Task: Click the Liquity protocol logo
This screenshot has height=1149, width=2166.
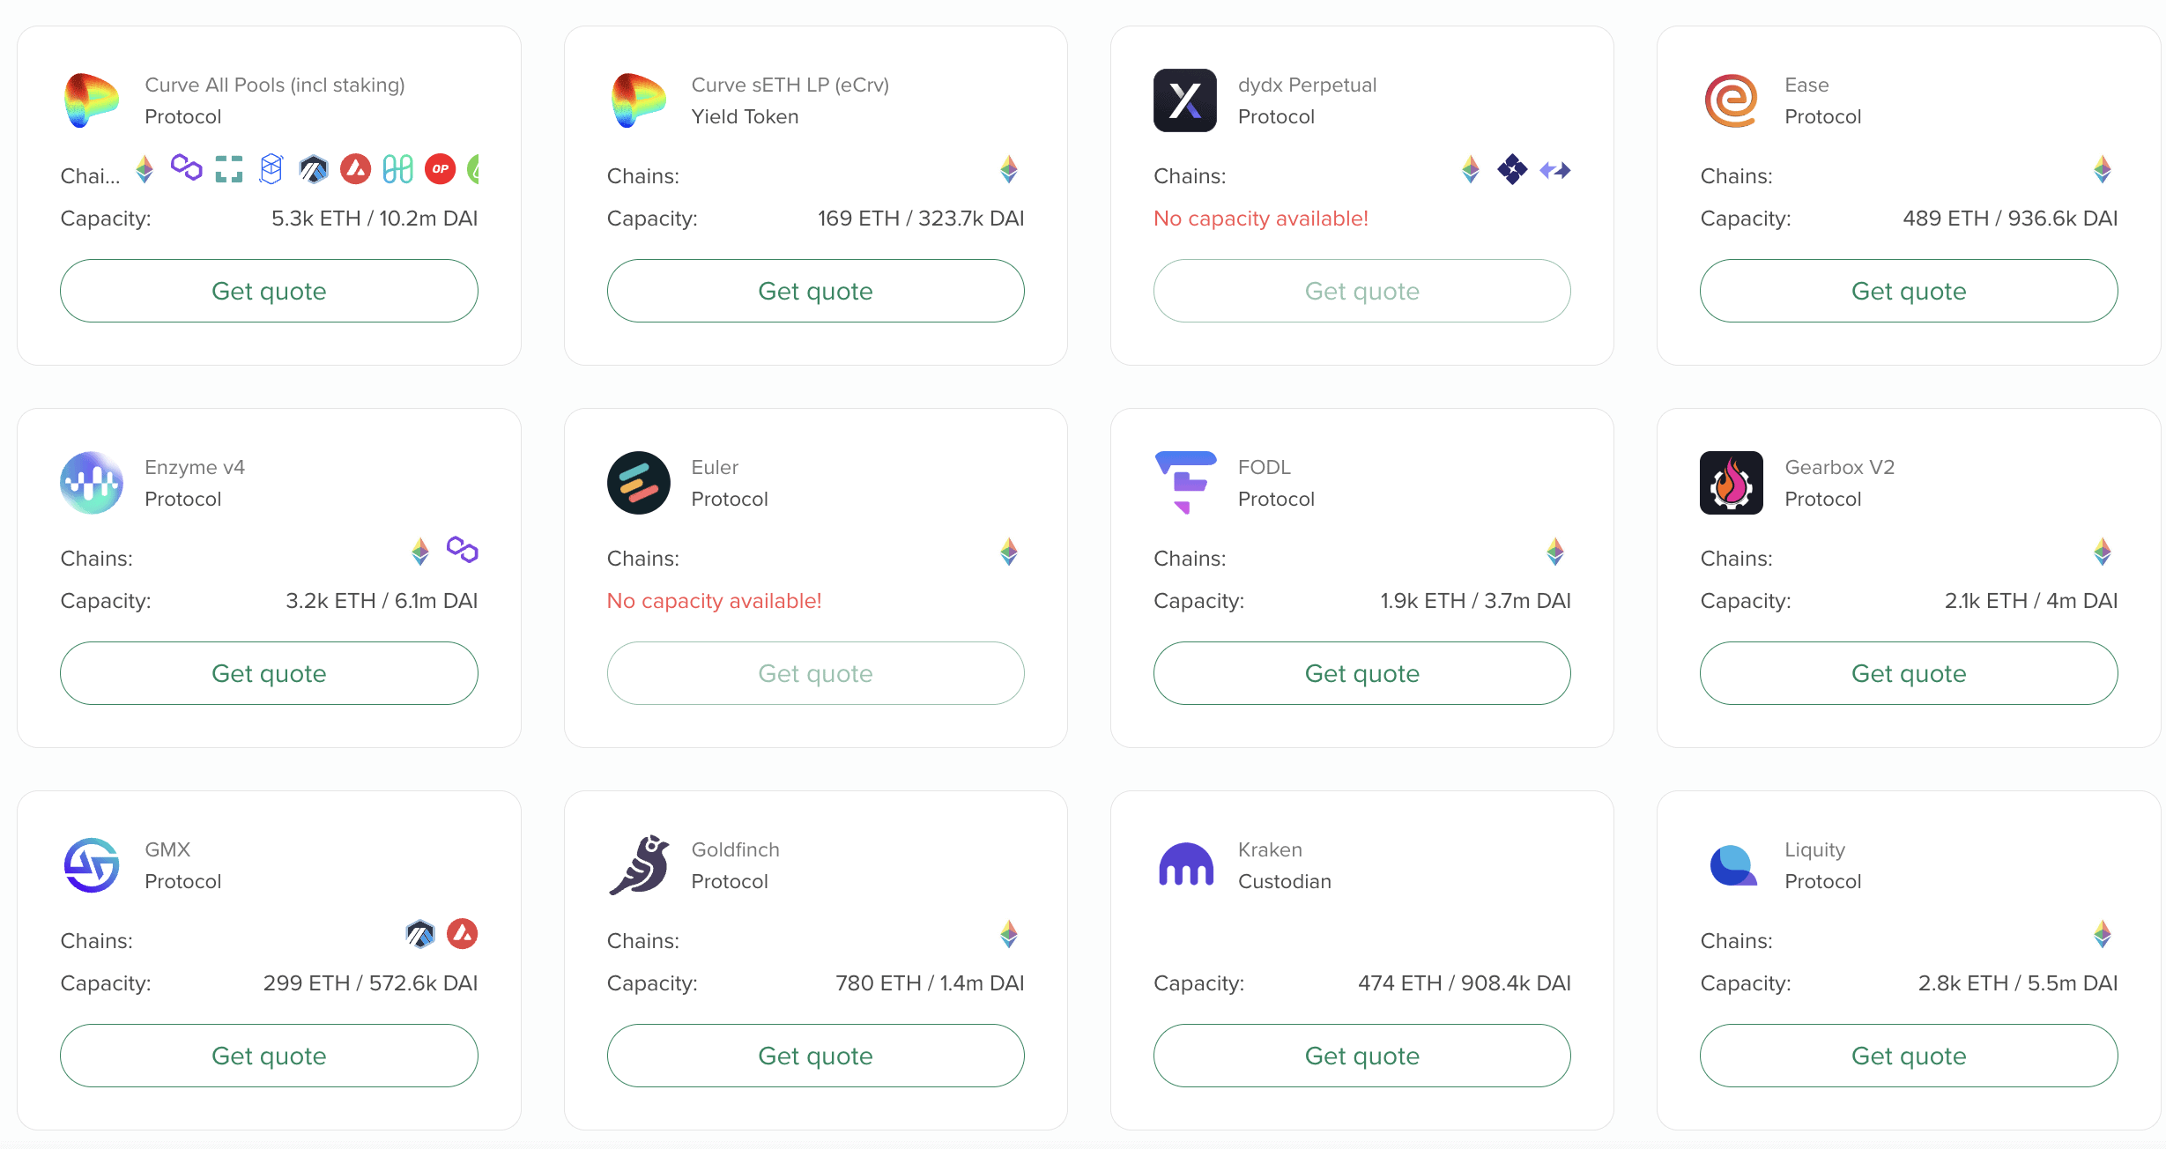Action: pos(1732,865)
